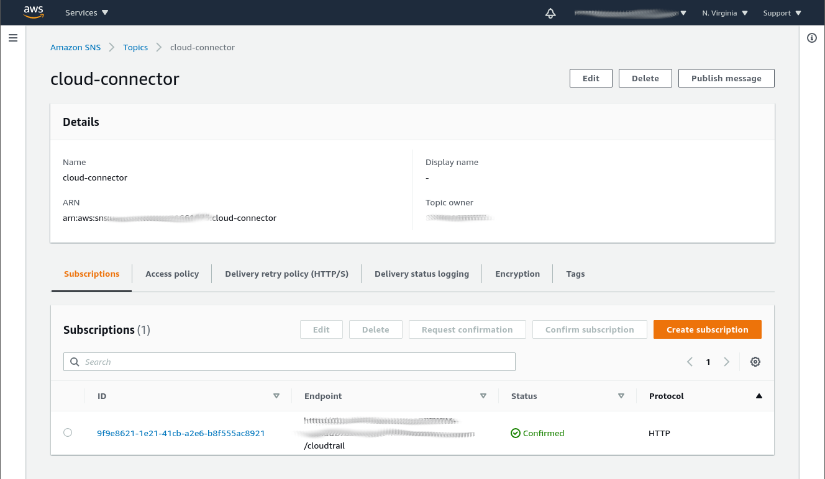825x479 pixels.
Task: Select the subscription 9f9e8621 radio button
Action: pos(68,432)
